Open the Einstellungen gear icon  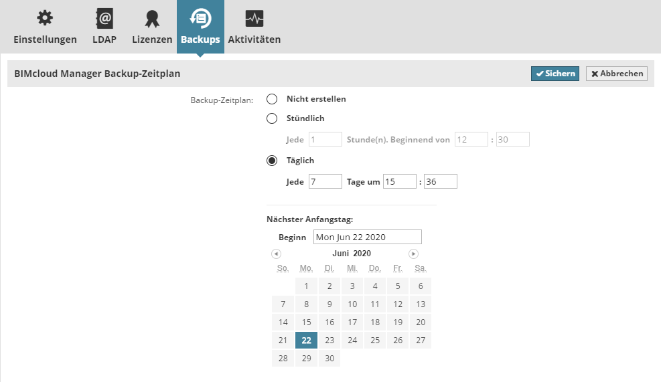(45, 18)
